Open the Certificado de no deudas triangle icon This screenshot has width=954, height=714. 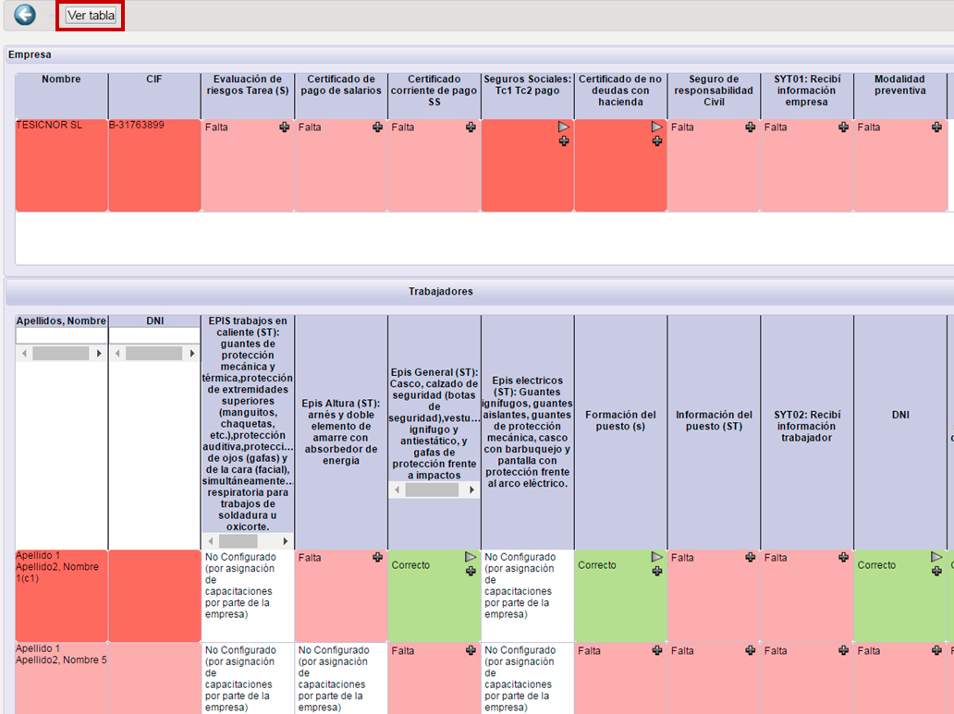click(x=656, y=127)
